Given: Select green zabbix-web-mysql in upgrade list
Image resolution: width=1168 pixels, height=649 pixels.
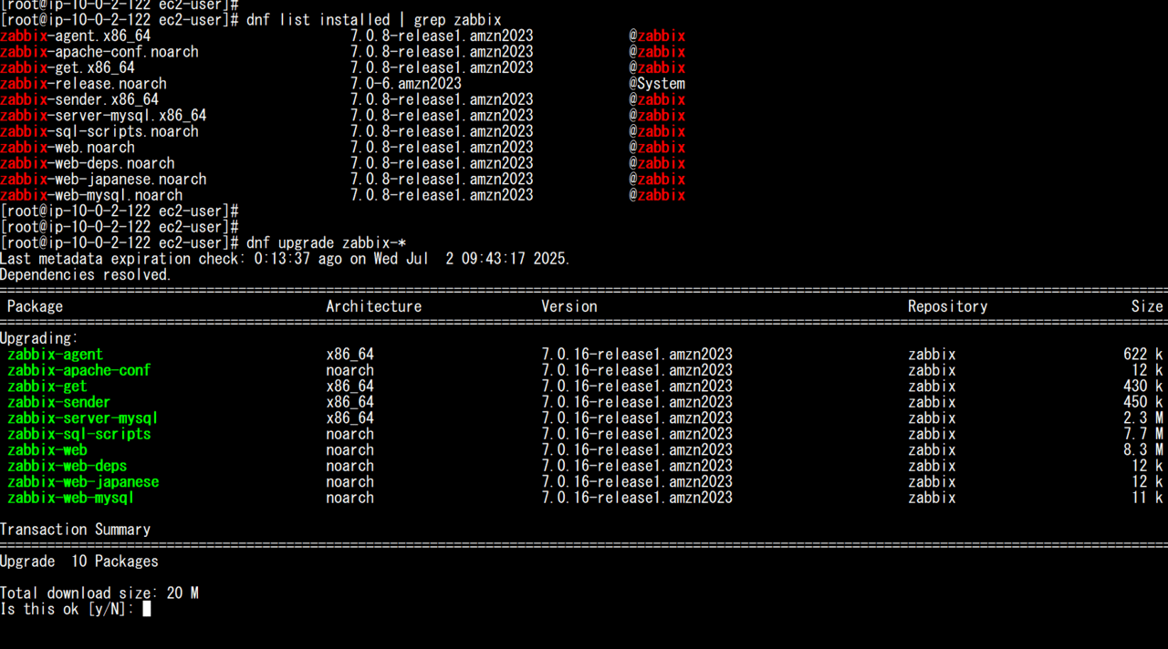Looking at the screenshot, I should (71, 498).
